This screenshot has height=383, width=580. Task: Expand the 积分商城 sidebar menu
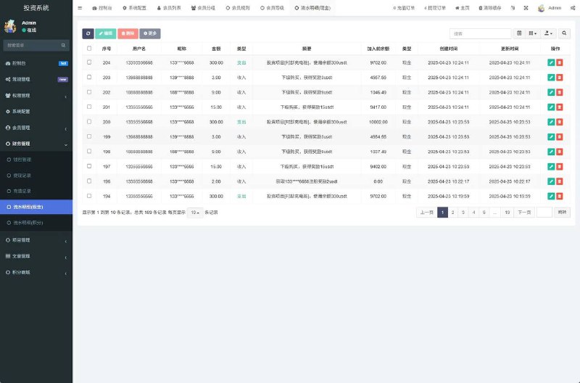[x=36, y=272]
